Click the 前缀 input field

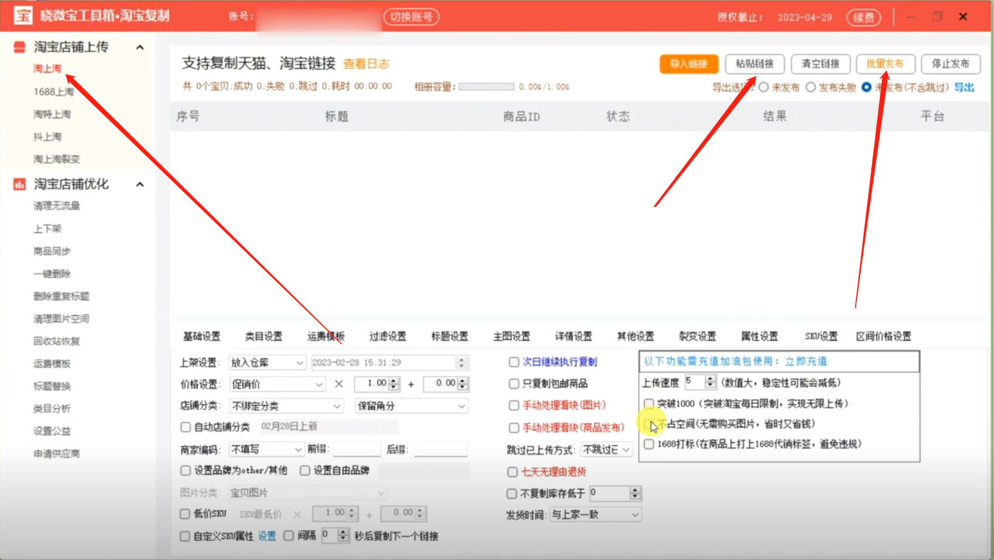pos(356,449)
